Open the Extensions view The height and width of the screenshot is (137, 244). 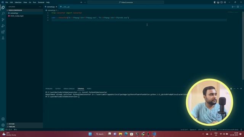pyautogui.click(x=3, y=32)
